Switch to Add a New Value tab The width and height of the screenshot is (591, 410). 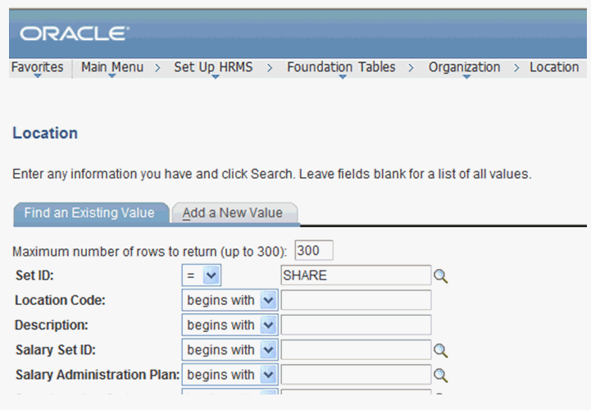point(234,213)
